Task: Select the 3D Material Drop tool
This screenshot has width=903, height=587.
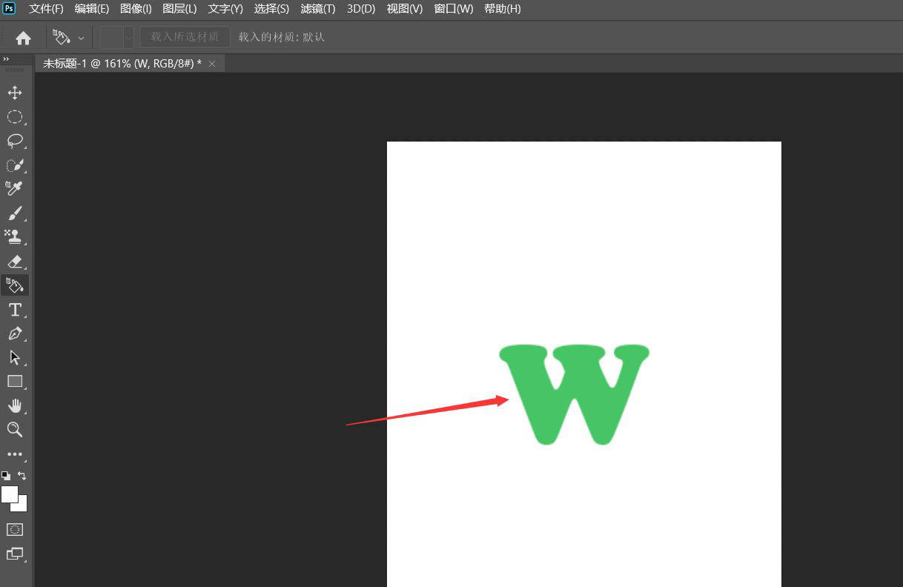Action: point(15,285)
